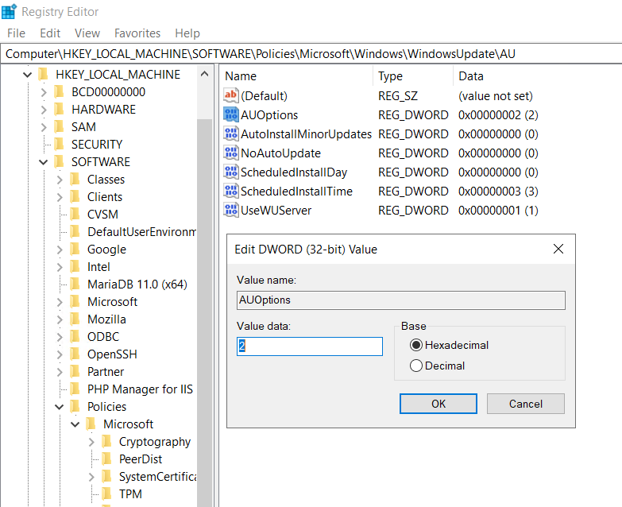This screenshot has height=507, width=622.
Task: Close the Edit DWORD dialog with X
Action: point(558,249)
